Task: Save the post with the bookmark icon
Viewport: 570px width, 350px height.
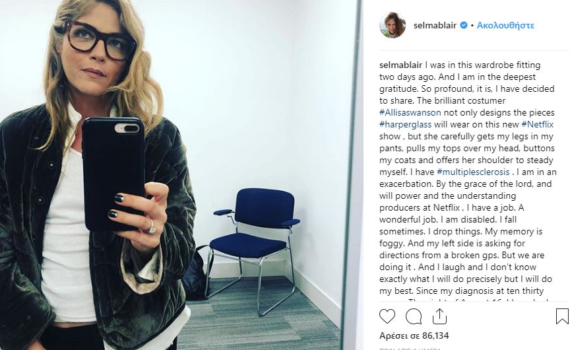Action: pyautogui.click(x=562, y=316)
